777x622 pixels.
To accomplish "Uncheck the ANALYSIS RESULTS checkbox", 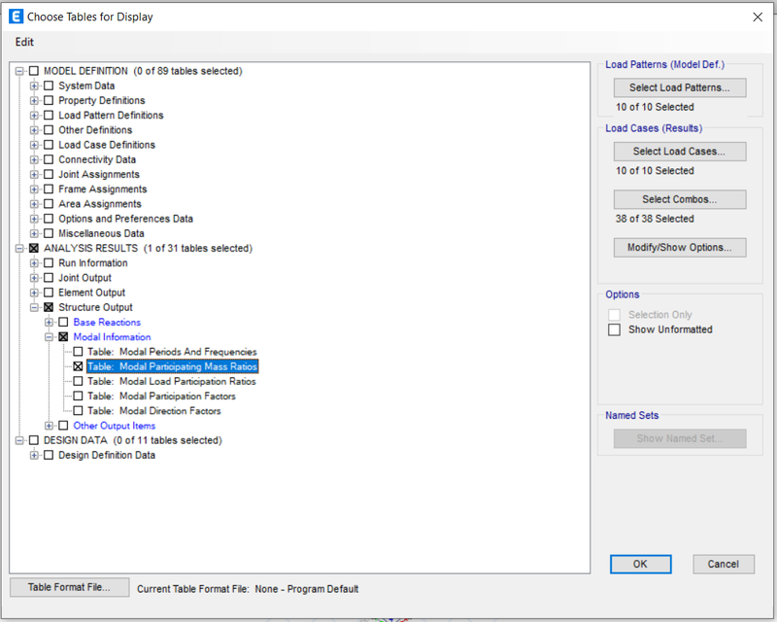I will 34,248.
